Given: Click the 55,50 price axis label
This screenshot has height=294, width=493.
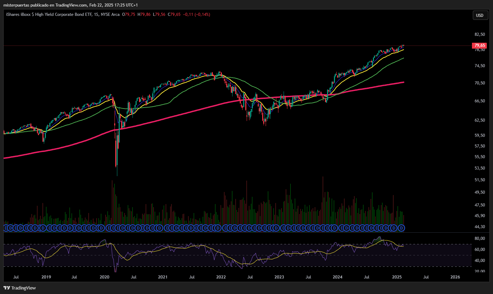Looking at the screenshot, I should tap(480, 157).
